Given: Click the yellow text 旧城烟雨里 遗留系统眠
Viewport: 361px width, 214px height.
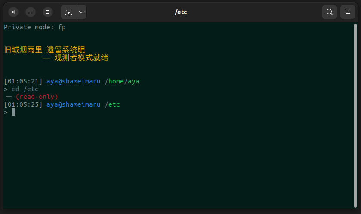Looking at the screenshot, I should [x=44, y=50].
